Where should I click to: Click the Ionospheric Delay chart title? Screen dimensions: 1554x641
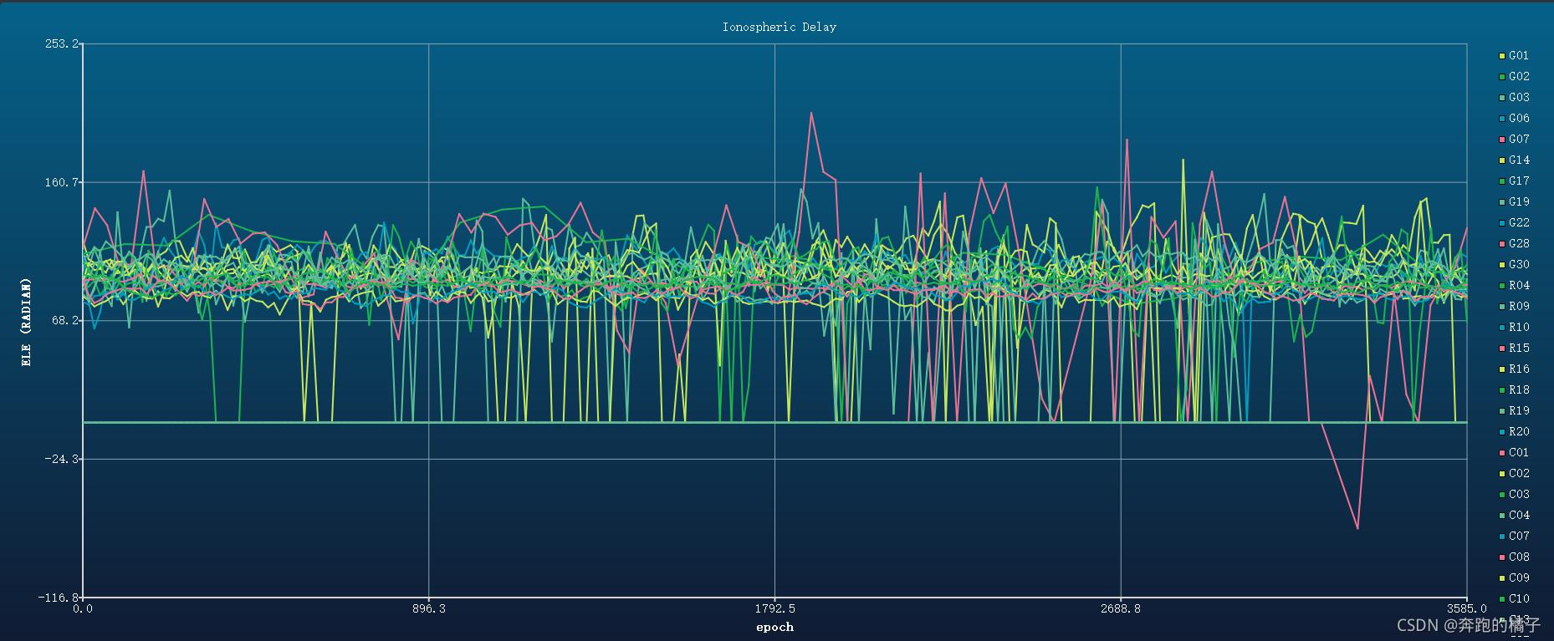click(x=780, y=27)
